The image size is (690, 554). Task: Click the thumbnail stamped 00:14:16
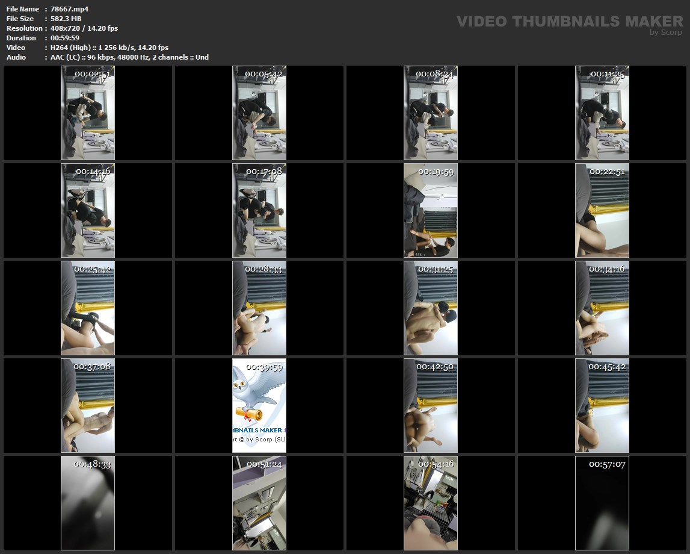click(88, 211)
